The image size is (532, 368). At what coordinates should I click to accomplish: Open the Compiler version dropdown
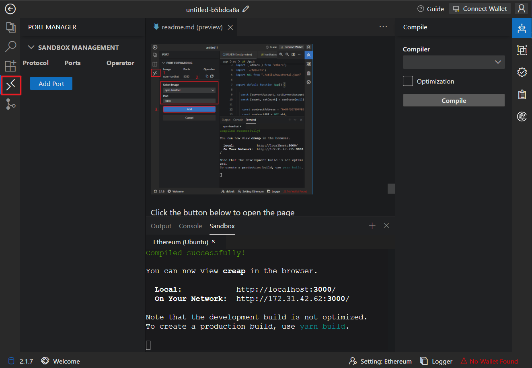(454, 62)
